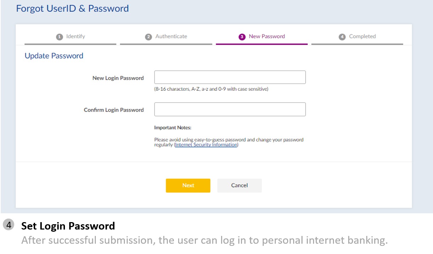Click the Update Password section heading

(54, 56)
